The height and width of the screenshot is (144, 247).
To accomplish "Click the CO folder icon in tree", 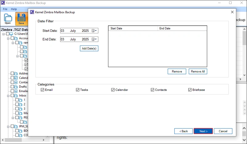I will 21,135.
